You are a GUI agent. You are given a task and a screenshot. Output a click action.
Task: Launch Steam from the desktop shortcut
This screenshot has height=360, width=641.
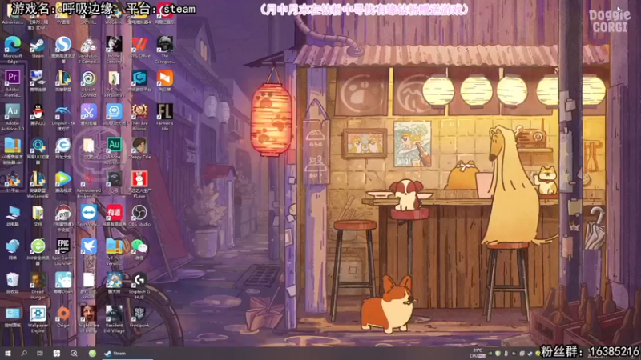pyautogui.click(x=38, y=47)
